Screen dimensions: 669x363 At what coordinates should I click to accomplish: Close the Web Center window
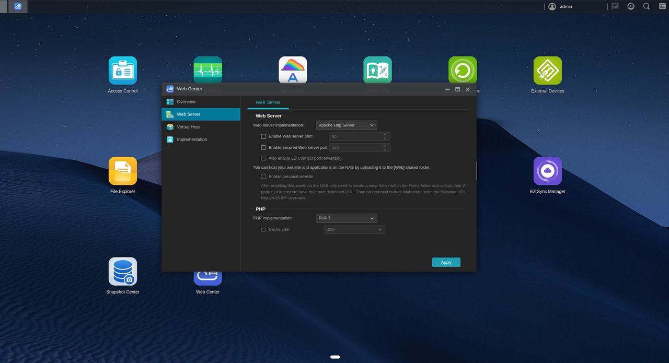[x=468, y=89]
